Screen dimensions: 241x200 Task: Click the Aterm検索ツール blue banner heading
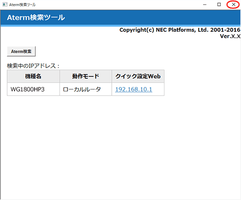click(36, 17)
